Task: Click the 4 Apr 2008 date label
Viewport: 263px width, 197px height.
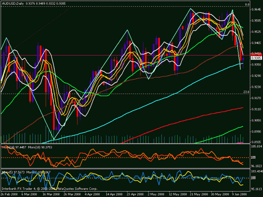Action: pos(92,194)
